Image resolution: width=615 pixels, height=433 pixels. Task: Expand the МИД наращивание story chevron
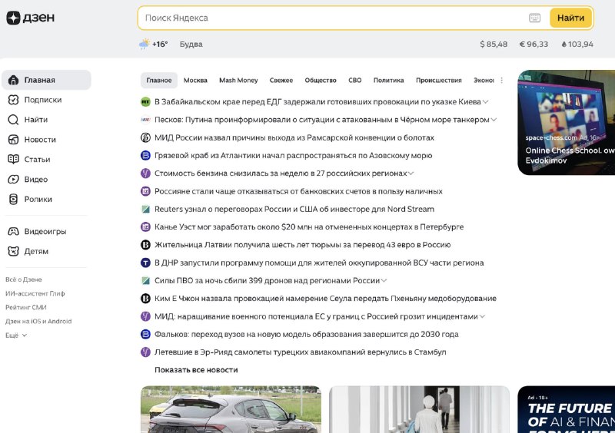click(482, 316)
